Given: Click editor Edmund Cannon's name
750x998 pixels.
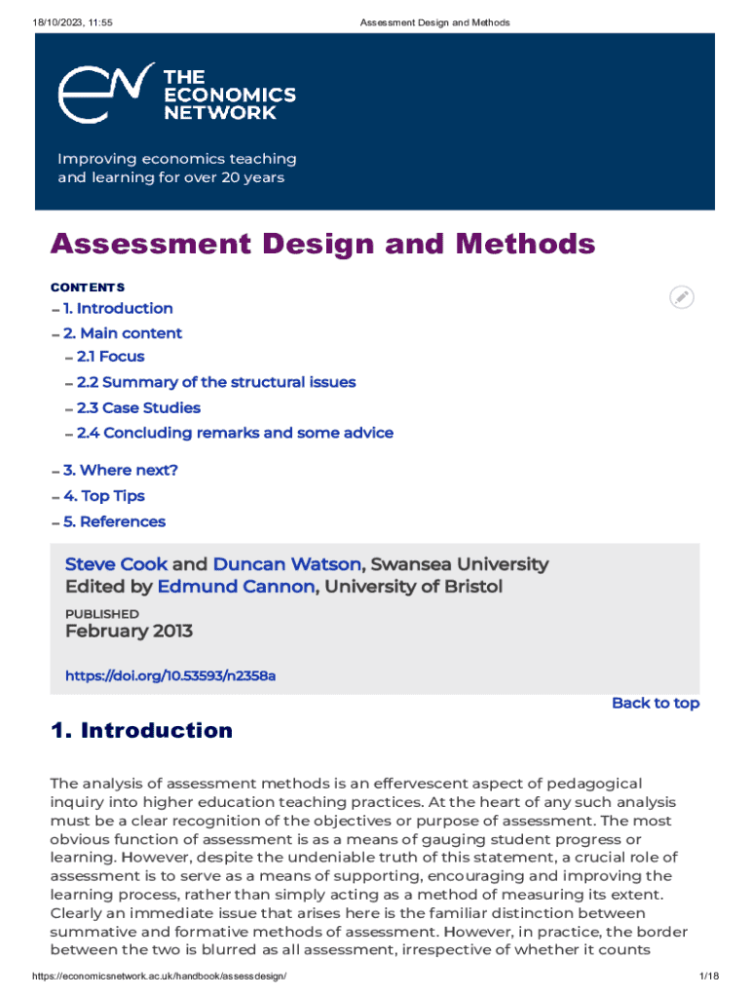Looking at the screenshot, I should [x=237, y=587].
